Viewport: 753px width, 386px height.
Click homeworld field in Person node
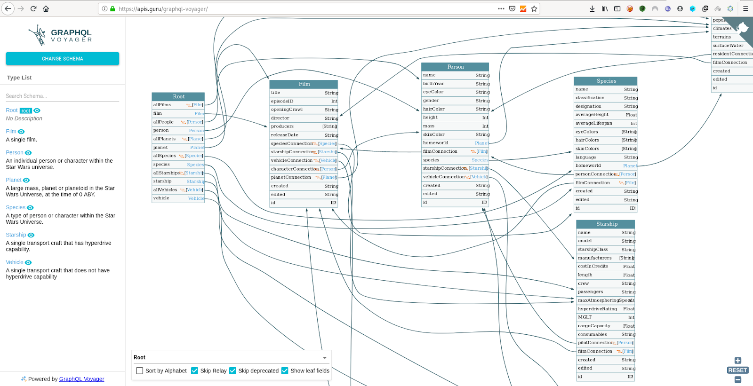(455, 143)
